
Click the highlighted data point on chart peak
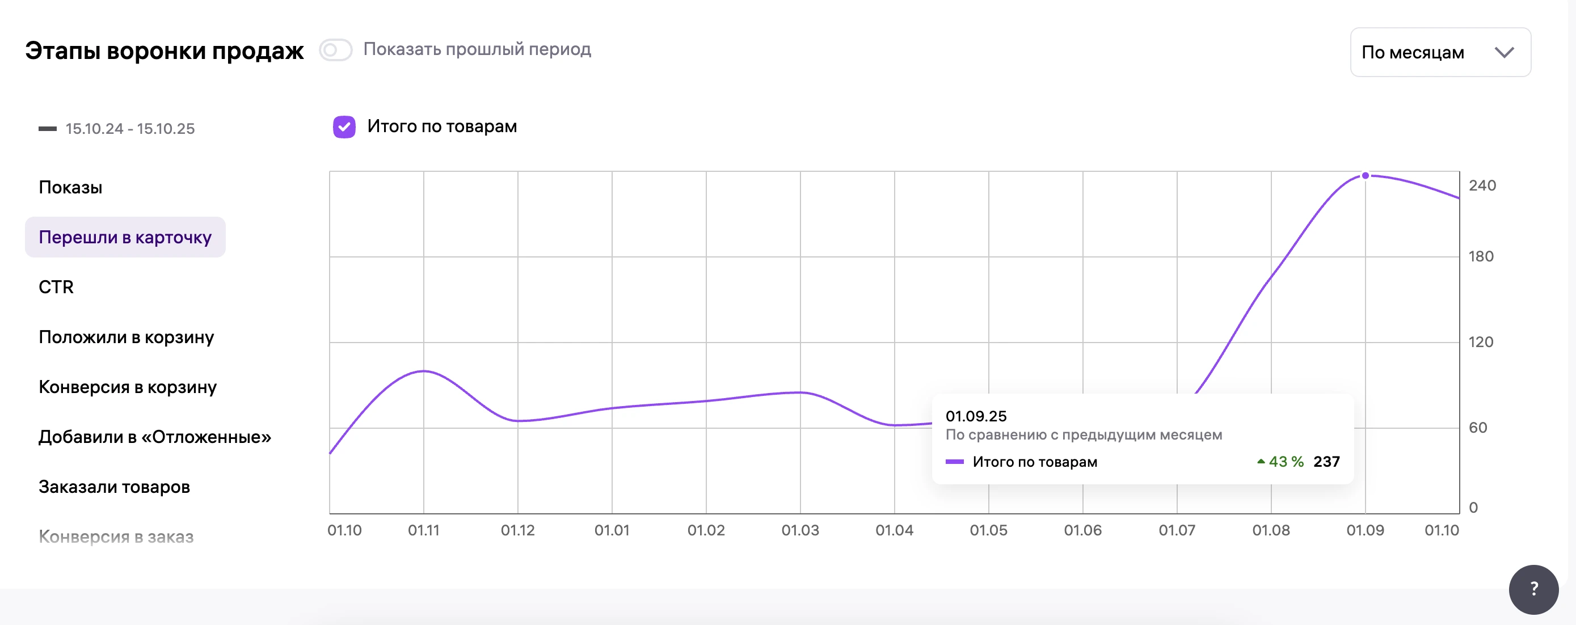(1365, 175)
